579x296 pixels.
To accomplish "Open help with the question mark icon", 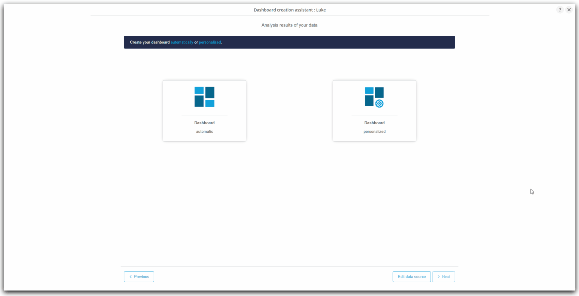I will (x=560, y=10).
